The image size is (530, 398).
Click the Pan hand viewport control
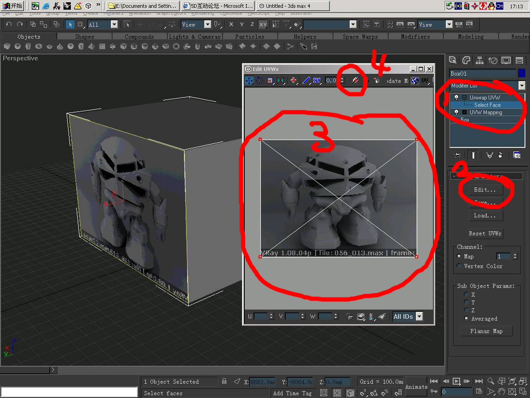[x=501, y=392]
